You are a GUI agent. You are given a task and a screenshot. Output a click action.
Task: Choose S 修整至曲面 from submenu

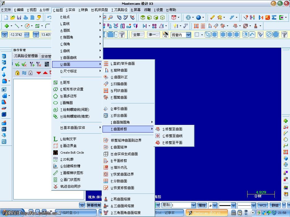[x=174, y=129]
